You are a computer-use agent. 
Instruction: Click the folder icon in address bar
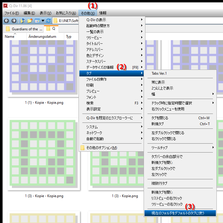coord(55,21)
